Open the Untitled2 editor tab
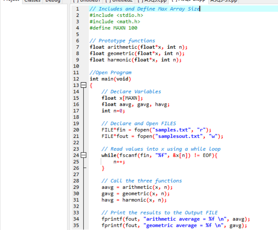This screenshot has height=230, width=278. point(119,1)
